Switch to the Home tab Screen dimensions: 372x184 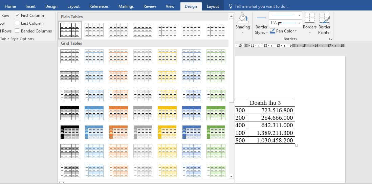tap(10, 6)
